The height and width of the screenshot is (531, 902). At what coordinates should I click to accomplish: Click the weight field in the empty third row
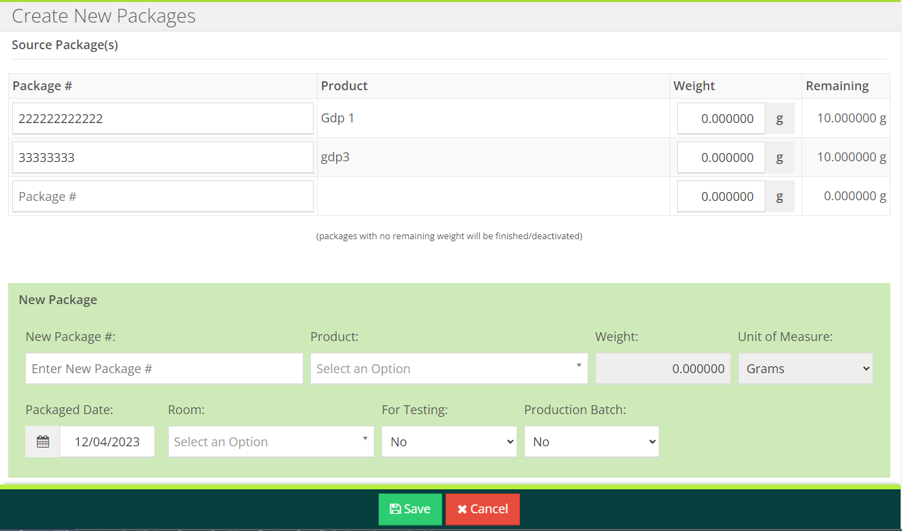[x=721, y=196]
